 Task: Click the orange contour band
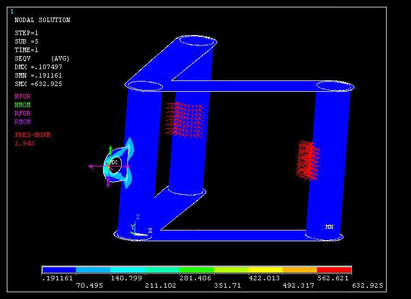point(300,270)
